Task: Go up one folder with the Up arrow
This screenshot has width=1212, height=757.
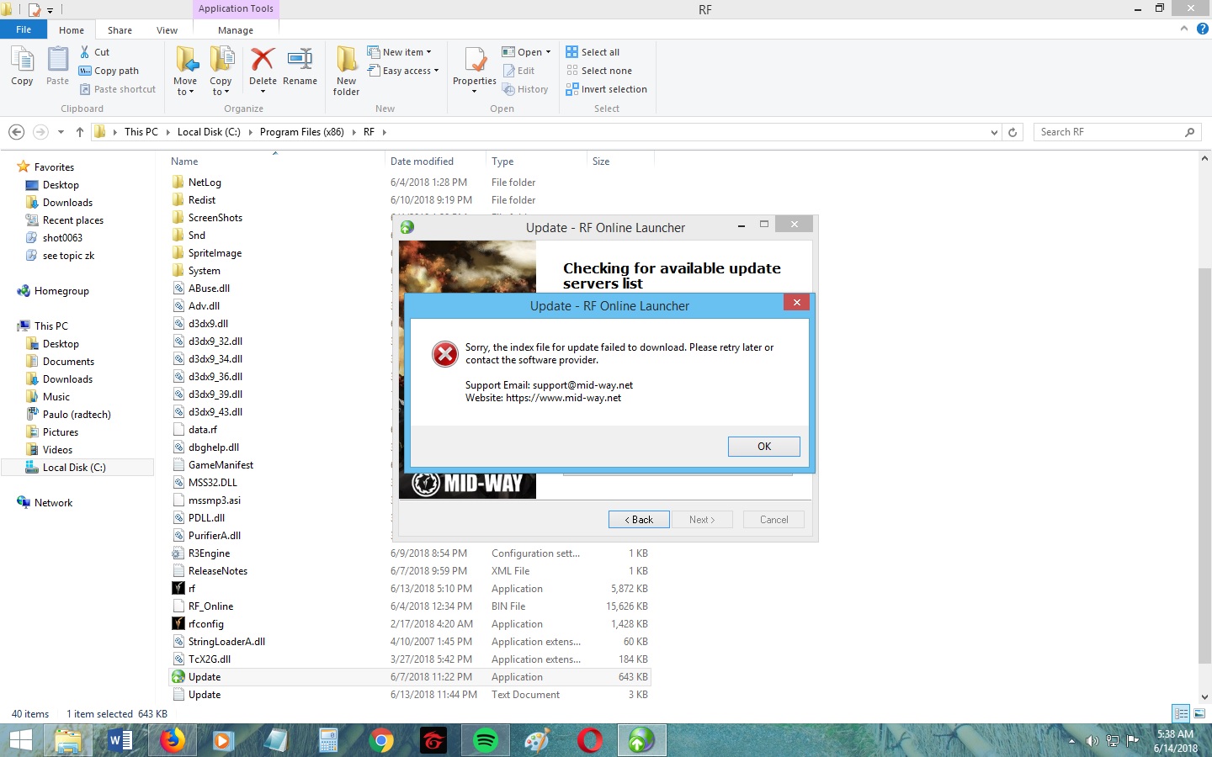Action: [80, 132]
